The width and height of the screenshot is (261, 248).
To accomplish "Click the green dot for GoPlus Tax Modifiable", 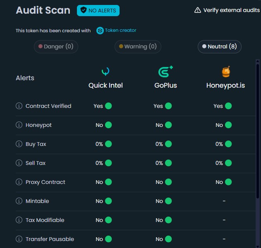I will tap(168, 220).
